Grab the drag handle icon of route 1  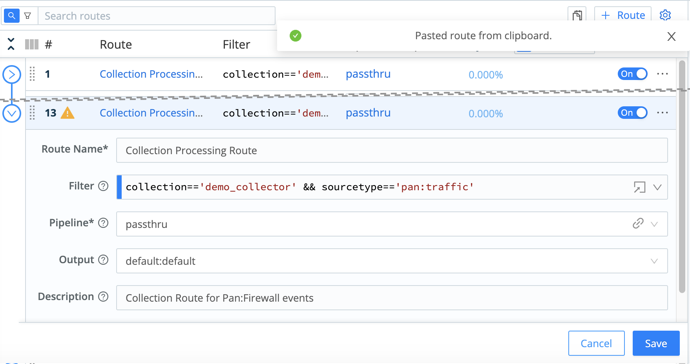pyautogui.click(x=32, y=74)
